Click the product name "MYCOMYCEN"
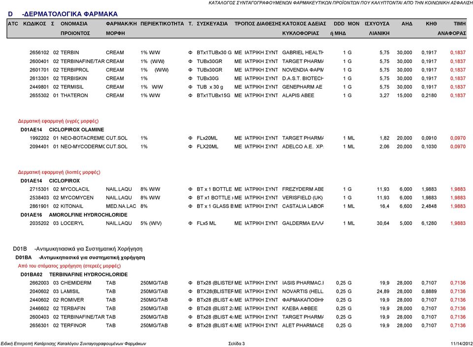The height and width of the screenshot is (347, 473). pos(77,198)
